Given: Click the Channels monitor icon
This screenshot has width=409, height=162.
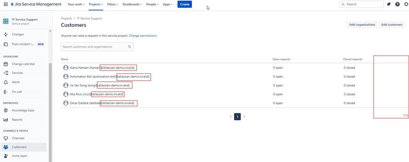Looking at the screenshot, I should point(6,138).
